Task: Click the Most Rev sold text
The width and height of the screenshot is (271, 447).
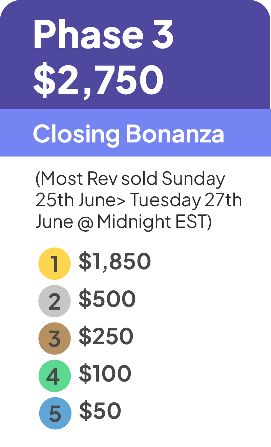Action: coord(97,179)
